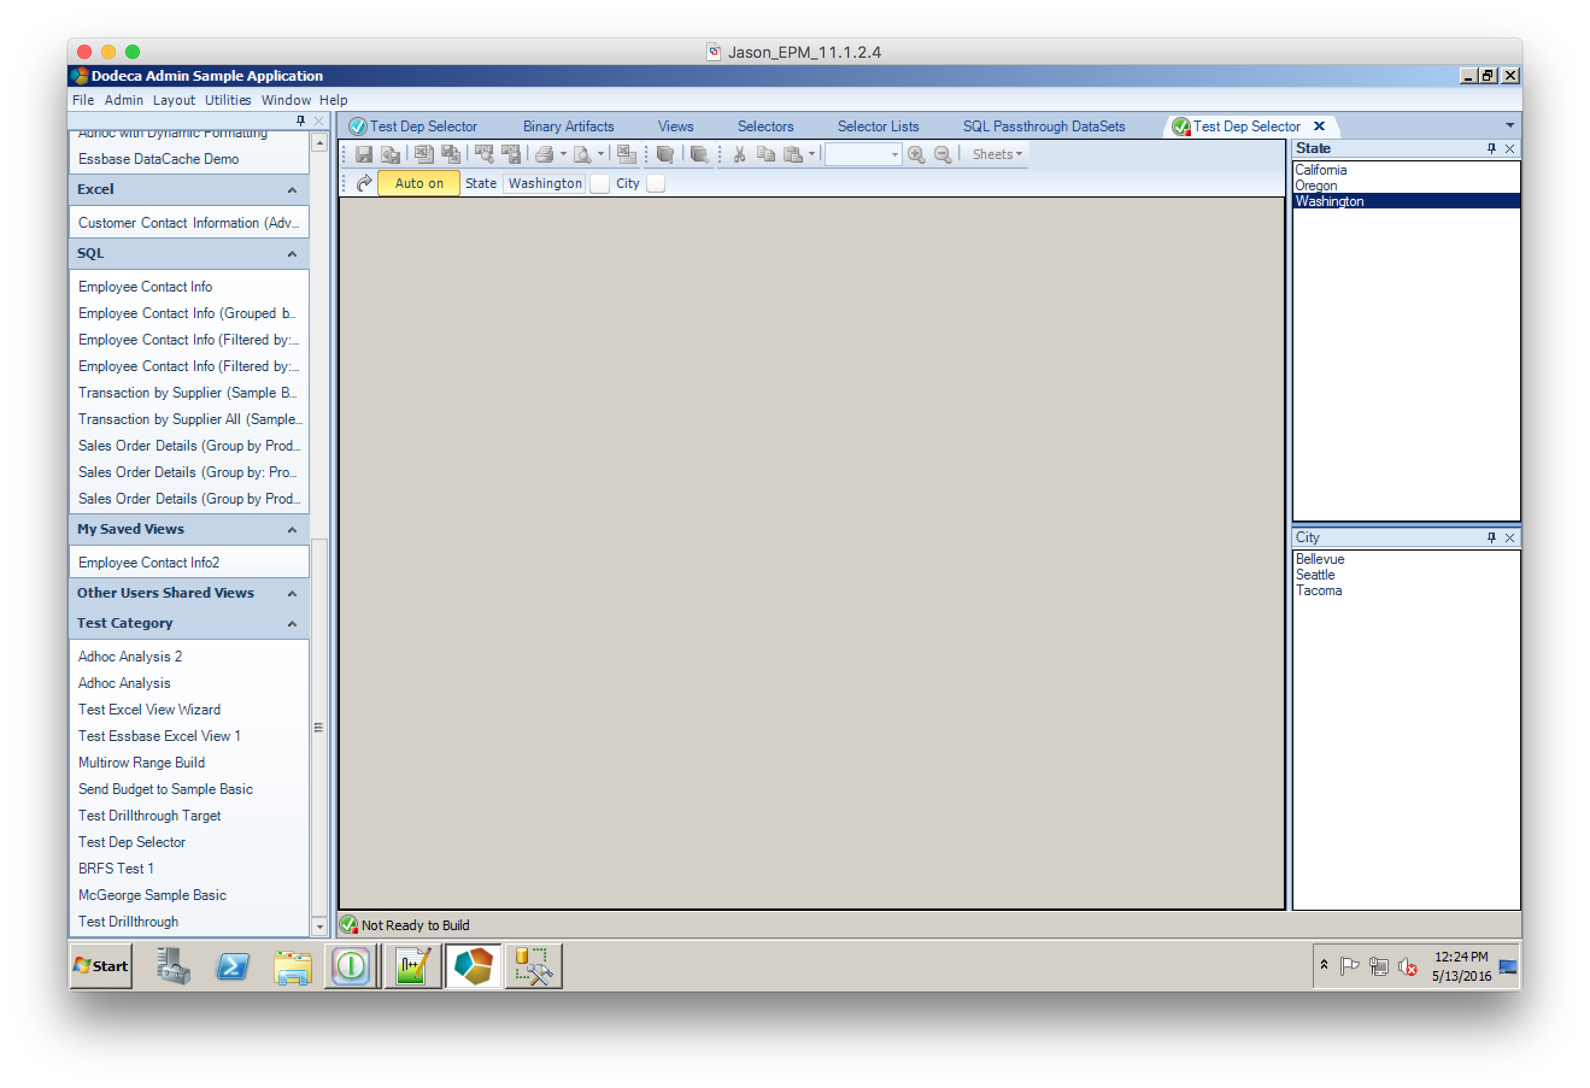Click the Save disk icon in toolbar
The image size is (1590, 1088).
363,155
